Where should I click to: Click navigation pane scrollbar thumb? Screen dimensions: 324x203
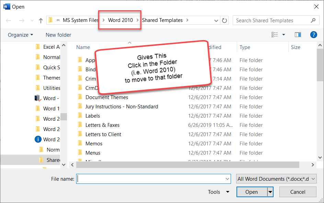(x=63, y=117)
